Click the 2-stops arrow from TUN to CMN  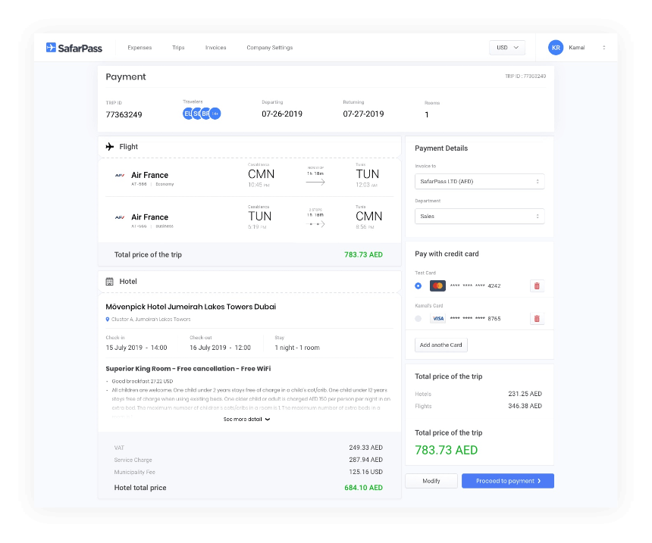[x=315, y=224]
